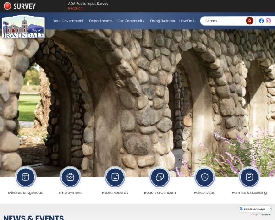Click the red Survey alert icon
The width and height of the screenshot is (275, 220).
pos(7,6)
